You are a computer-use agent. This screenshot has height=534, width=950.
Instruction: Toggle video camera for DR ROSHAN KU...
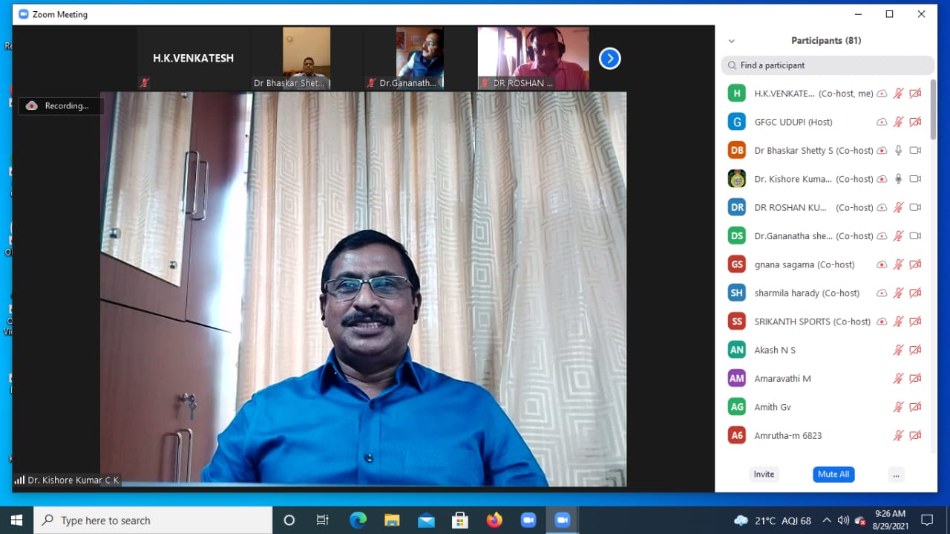pos(915,208)
